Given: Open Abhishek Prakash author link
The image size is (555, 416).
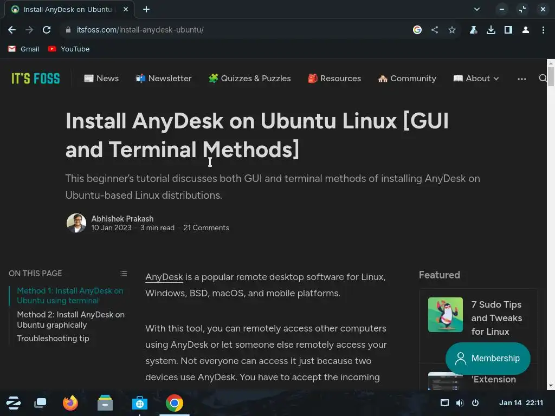Looking at the screenshot, I should click(x=122, y=219).
